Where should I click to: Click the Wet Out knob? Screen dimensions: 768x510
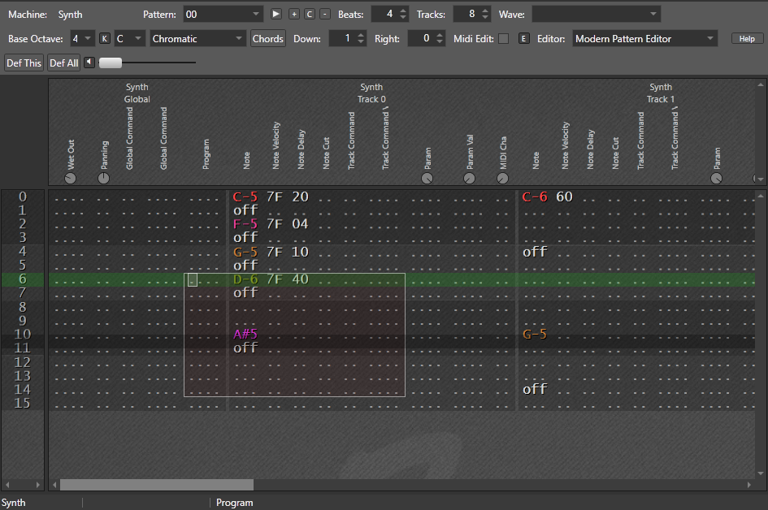pos(70,178)
